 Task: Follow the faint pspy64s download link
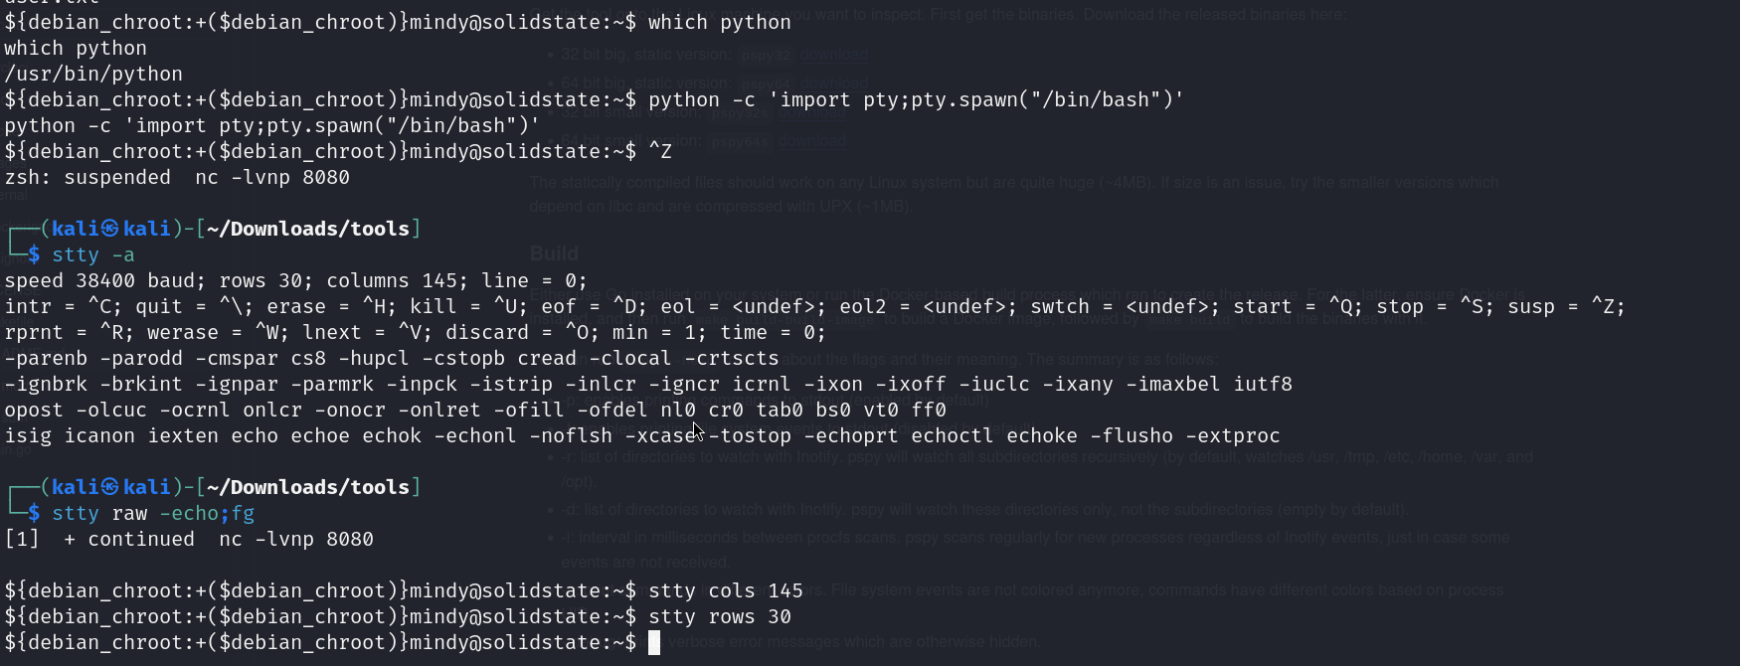pos(812,141)
